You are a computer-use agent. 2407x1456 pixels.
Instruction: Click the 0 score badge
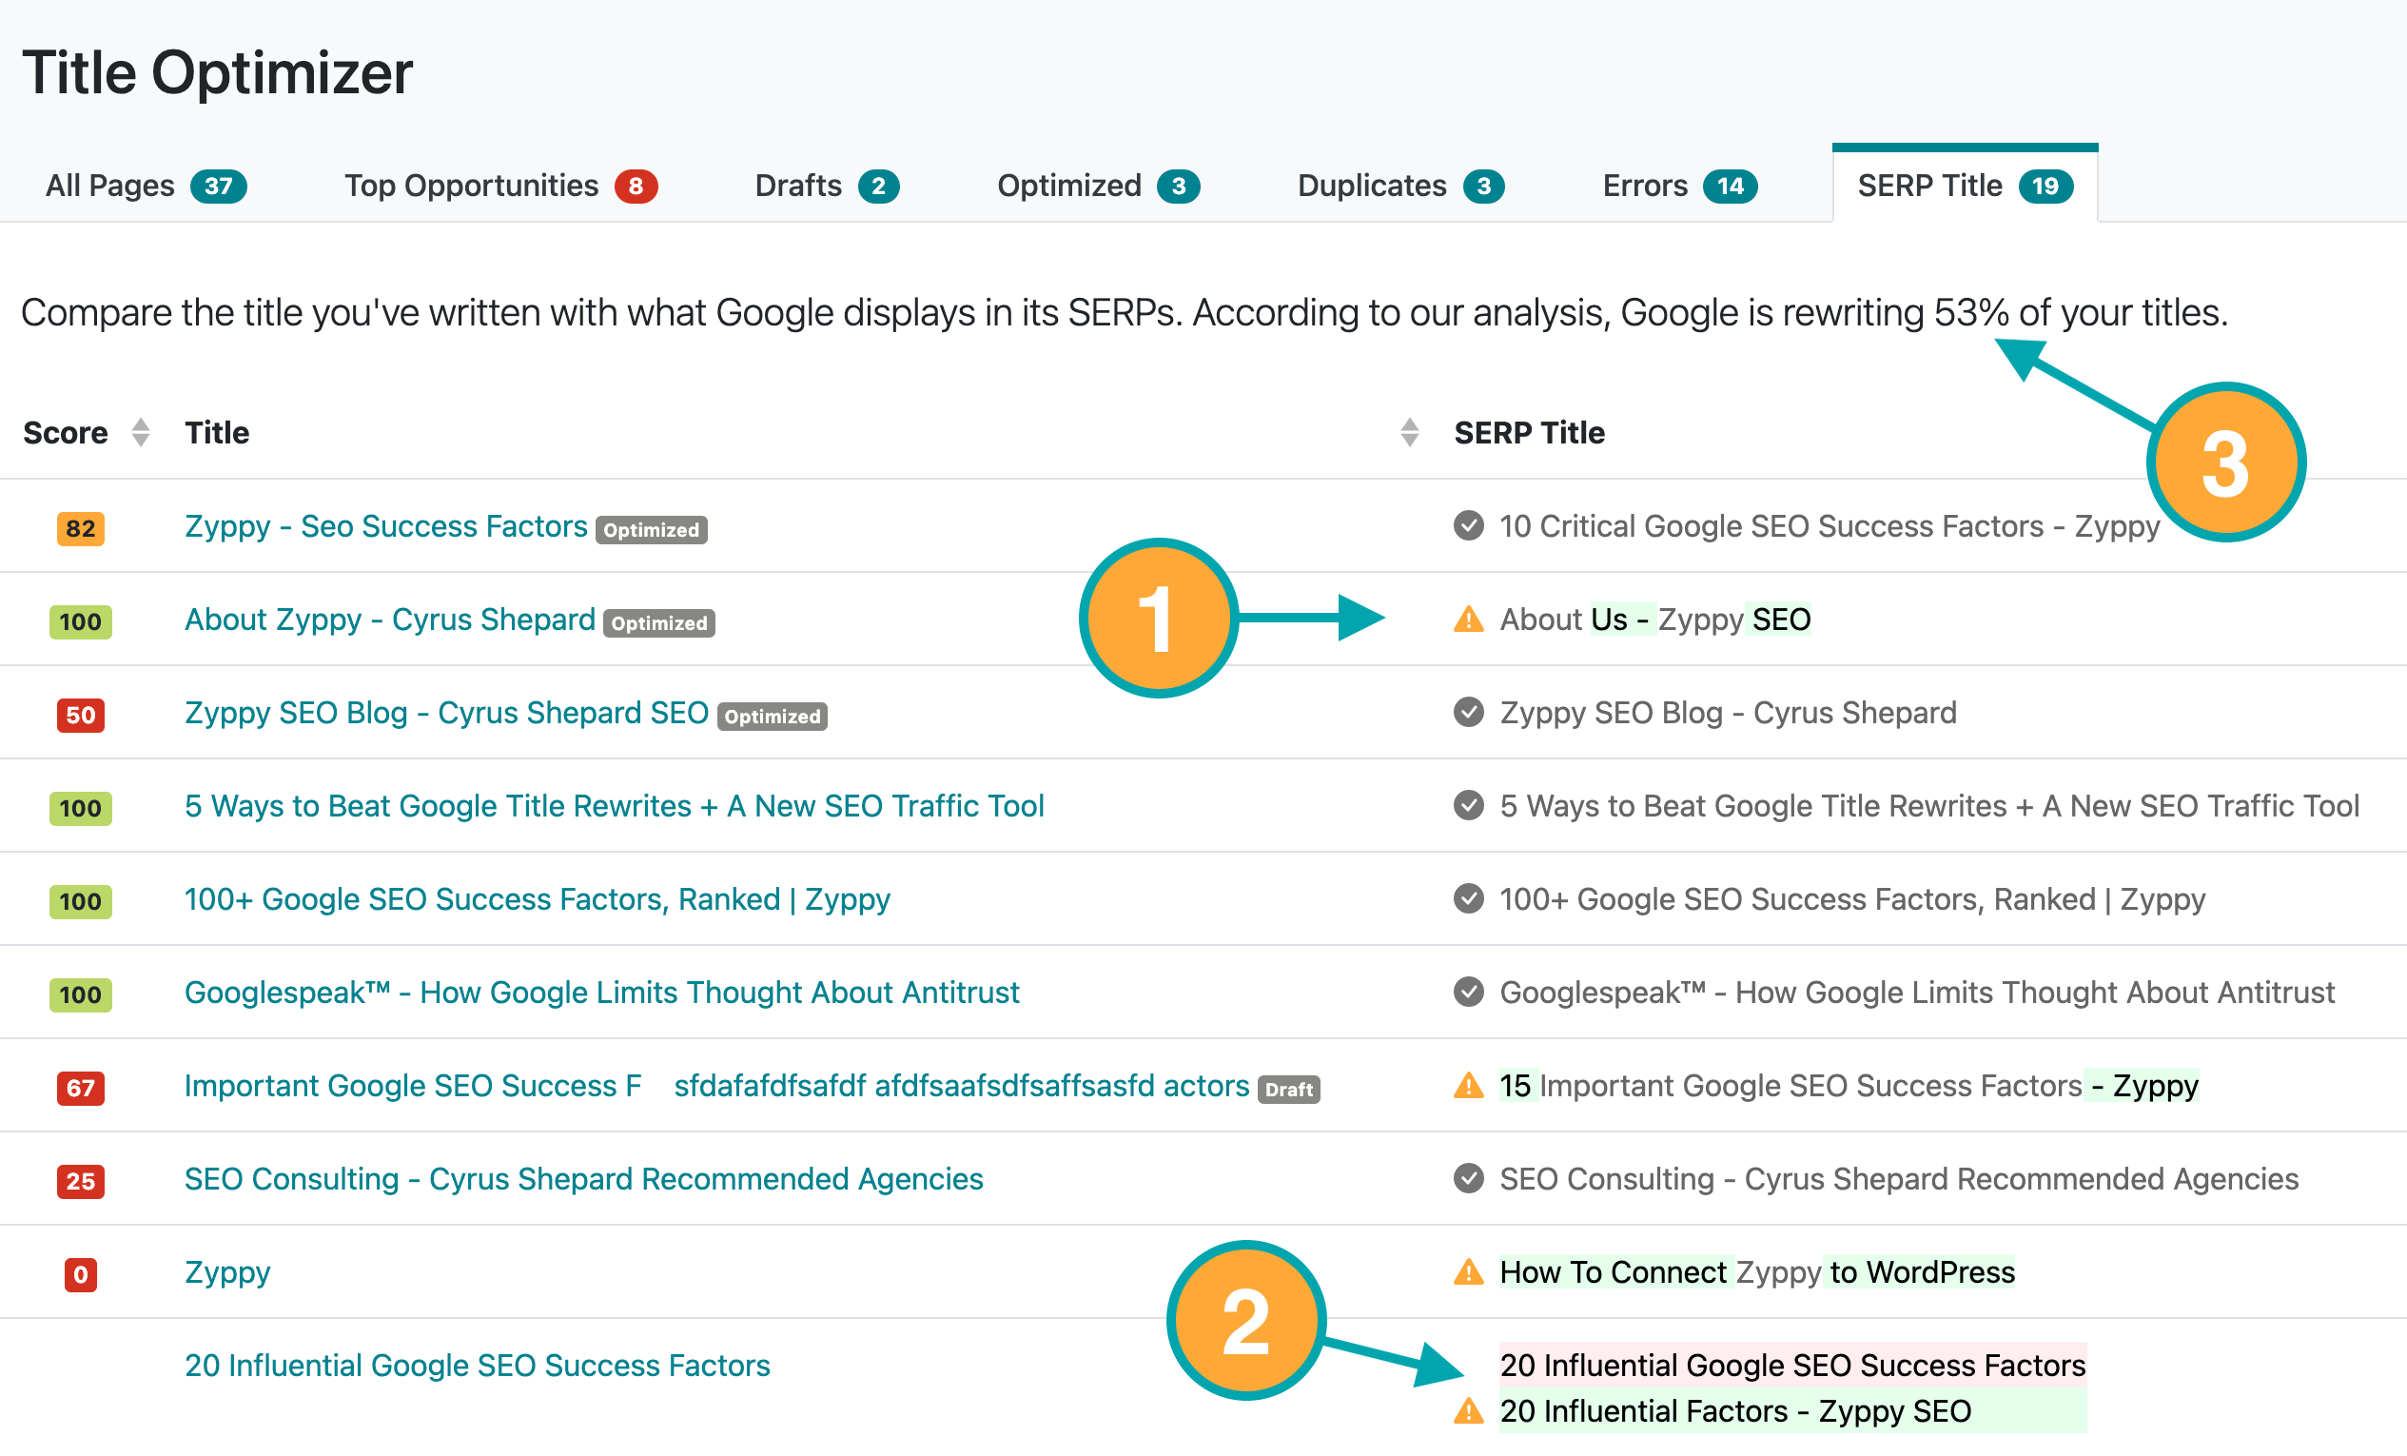tap(80, 1275)
